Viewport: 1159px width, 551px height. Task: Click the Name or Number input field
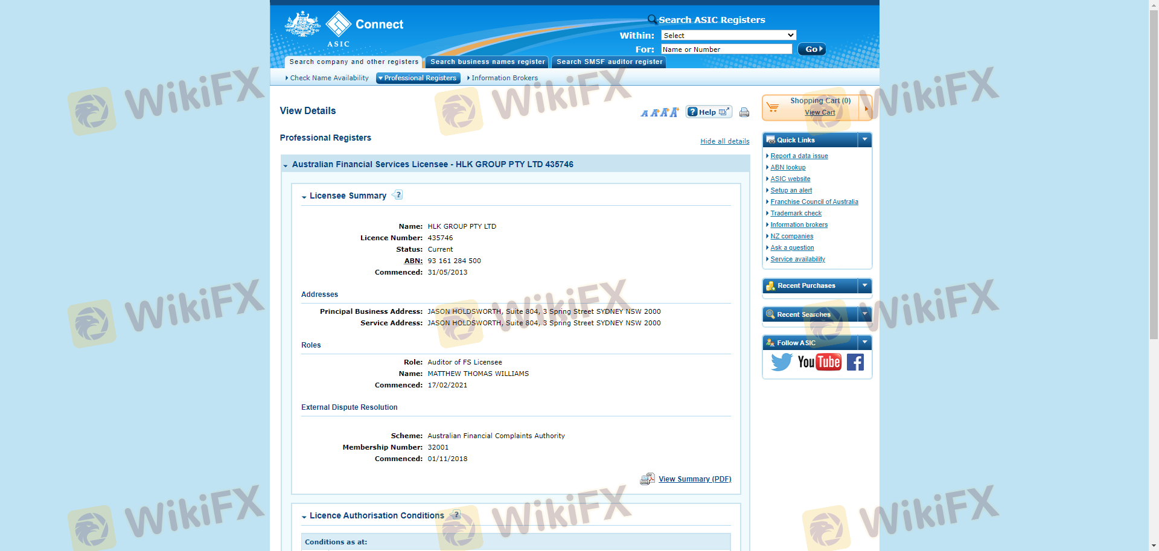[x=726, y=49]
